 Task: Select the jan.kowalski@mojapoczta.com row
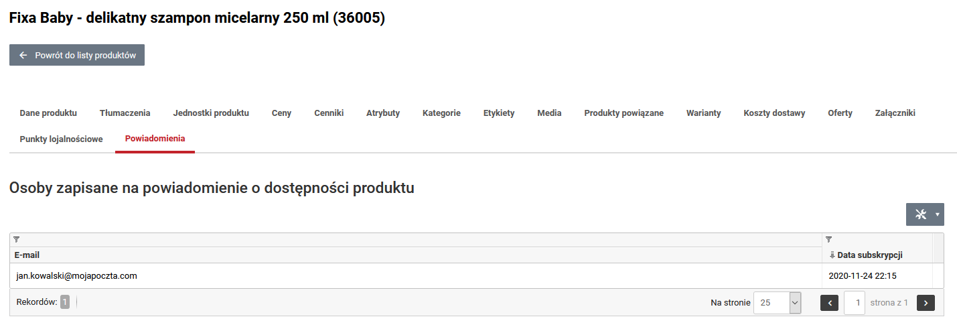(477, 275)
